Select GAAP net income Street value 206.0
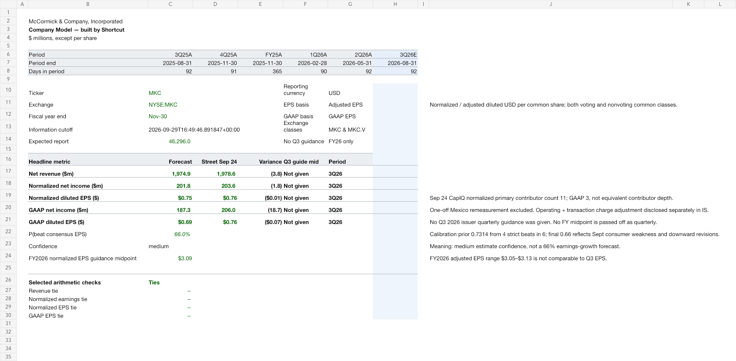The width and height of the screenshot is (736, 361). (228, 210)
